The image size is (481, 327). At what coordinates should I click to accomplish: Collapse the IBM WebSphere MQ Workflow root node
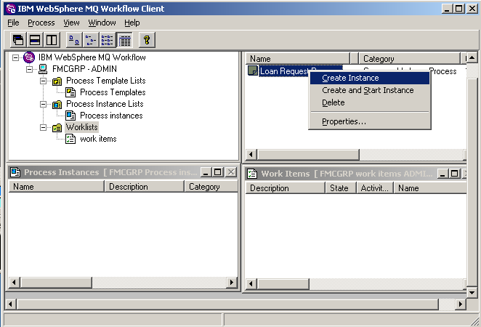pyautogui.click(x=16, y=57)
